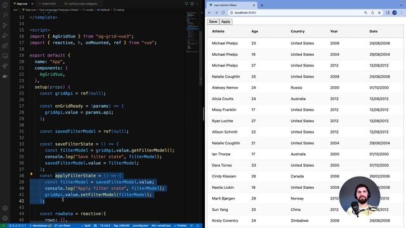This screenshot has width=406, height=228.
Task: Click the script breadcrumb segment
Action: click(88, 10)
